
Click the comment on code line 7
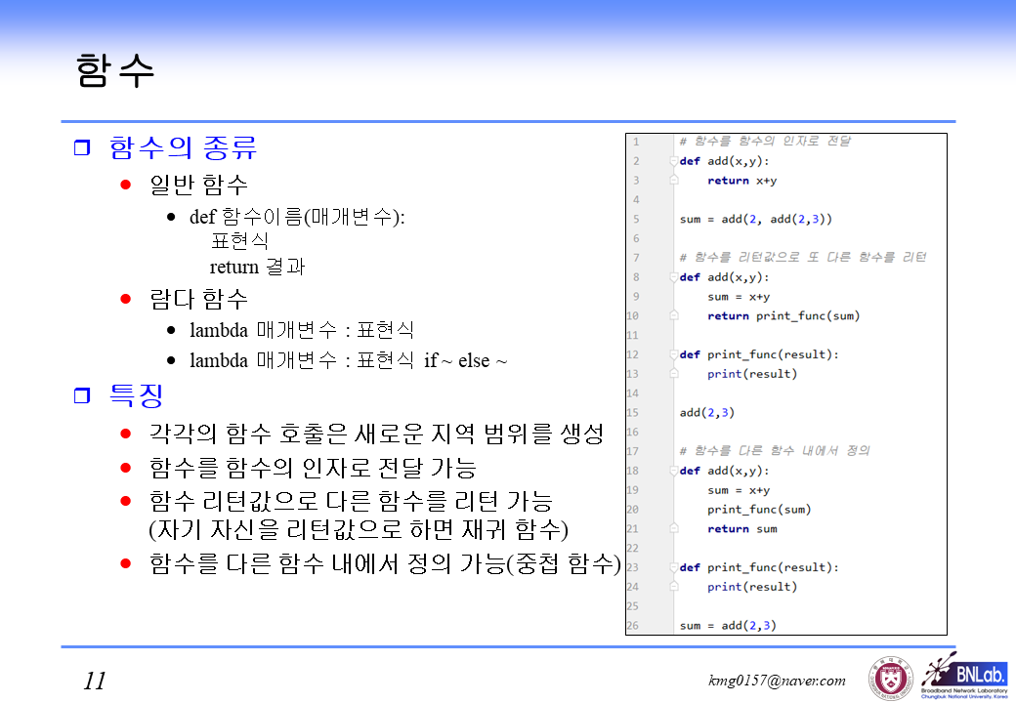803,257
